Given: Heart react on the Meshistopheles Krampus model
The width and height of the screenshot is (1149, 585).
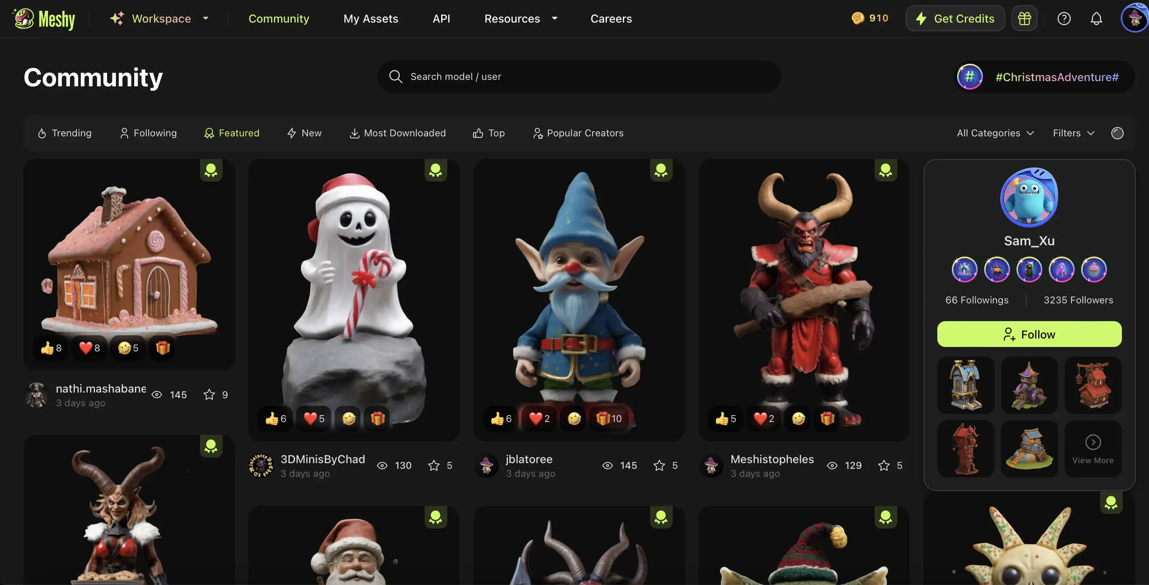Looking at the screenshot, I should pyautogui.click(x=764, y=418).
